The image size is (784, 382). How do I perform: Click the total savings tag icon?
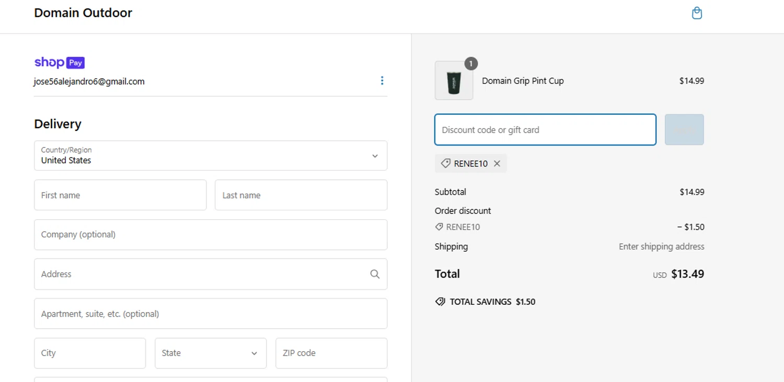pyautogui.click(x=440, y=302)
